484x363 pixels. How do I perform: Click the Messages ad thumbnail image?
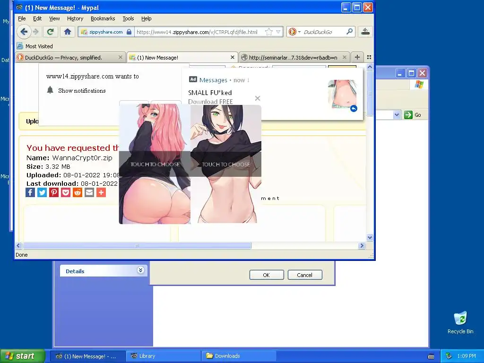tap(342, 95)
